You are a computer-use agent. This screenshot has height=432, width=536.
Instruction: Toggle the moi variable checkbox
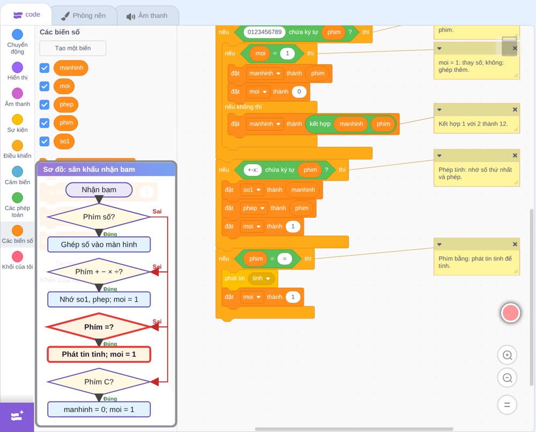coord(44,86)
